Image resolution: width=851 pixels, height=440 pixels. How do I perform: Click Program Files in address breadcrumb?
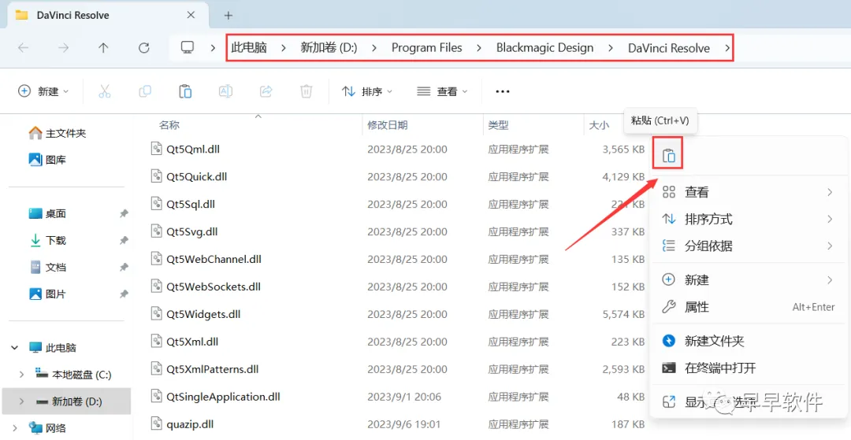pyautogui.click(x=426, y=48)
